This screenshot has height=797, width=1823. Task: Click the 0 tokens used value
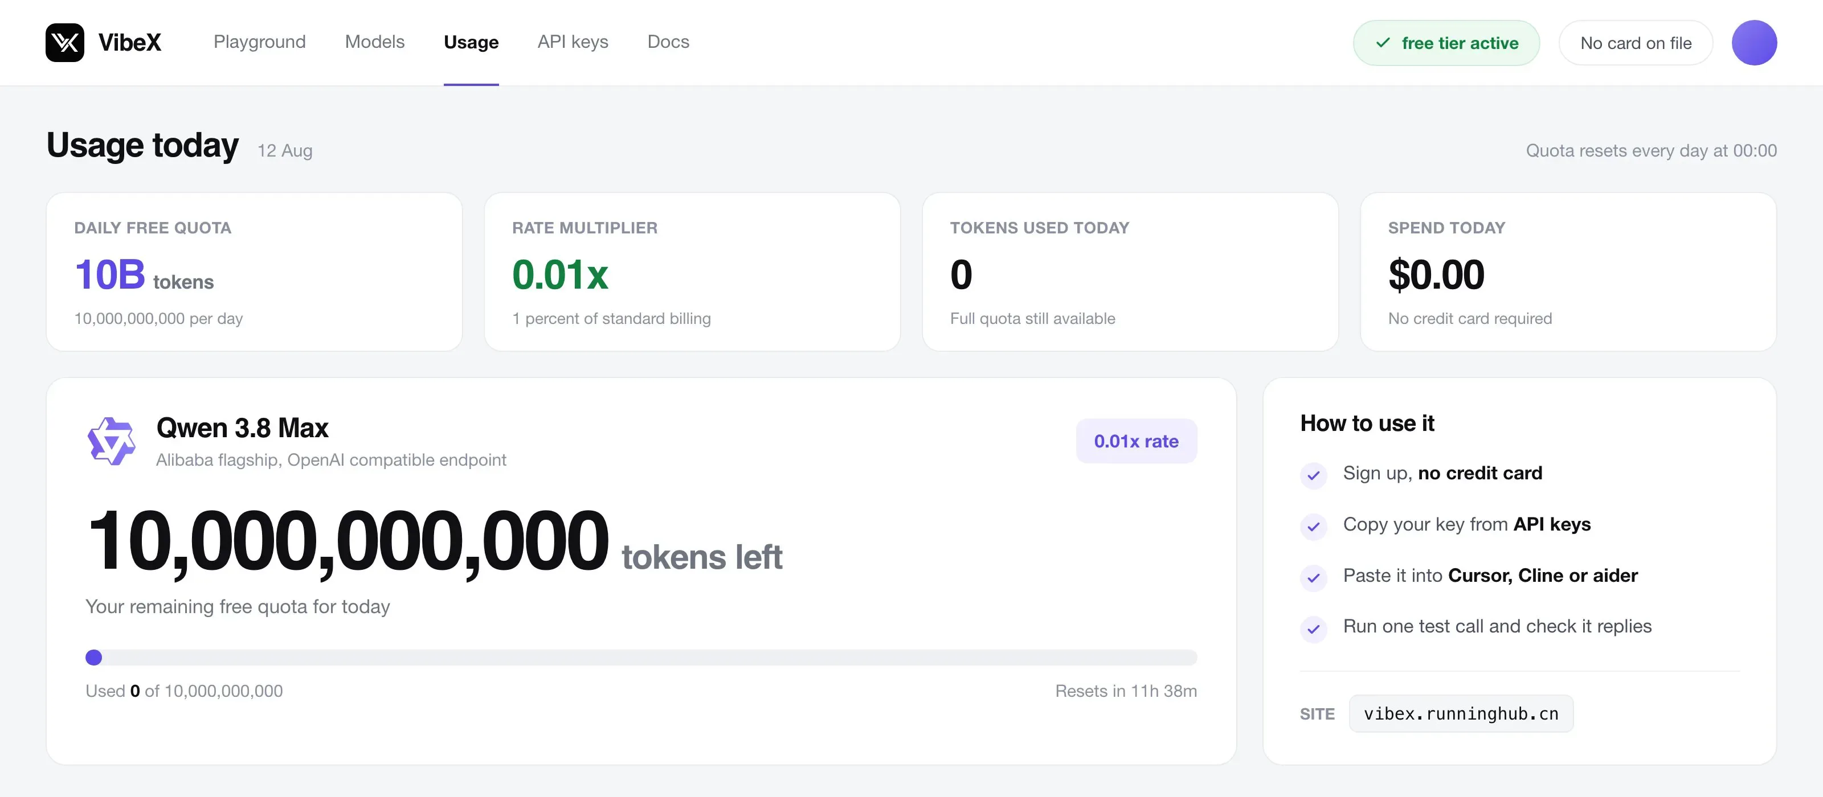[x=961, y=275]
